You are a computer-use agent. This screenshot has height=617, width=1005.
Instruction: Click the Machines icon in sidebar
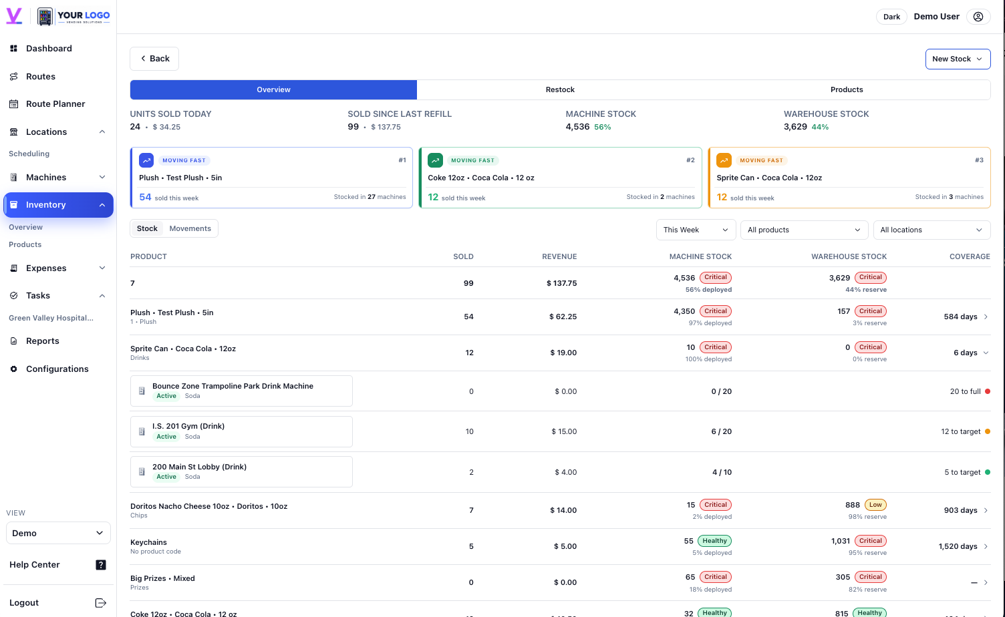pos(13,178)
